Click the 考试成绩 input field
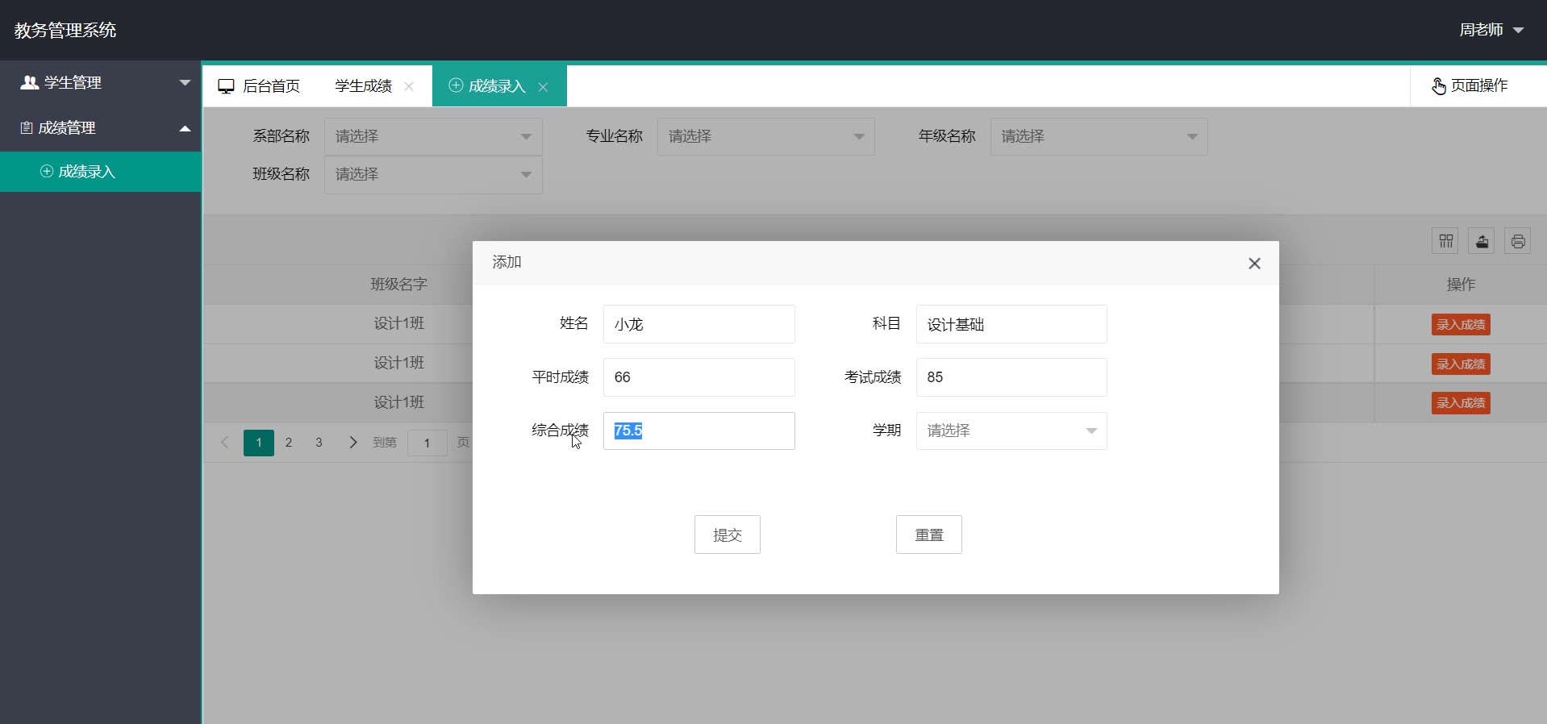Image resolution: width=1547 pixels, height=724 pixels. (1011, 377)
